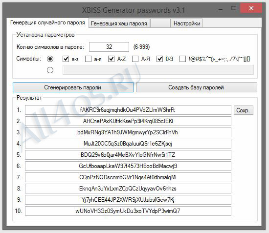Open the Генерация случайного пароля tab
This screenshot has height=233, width=269.
point(47,22)
